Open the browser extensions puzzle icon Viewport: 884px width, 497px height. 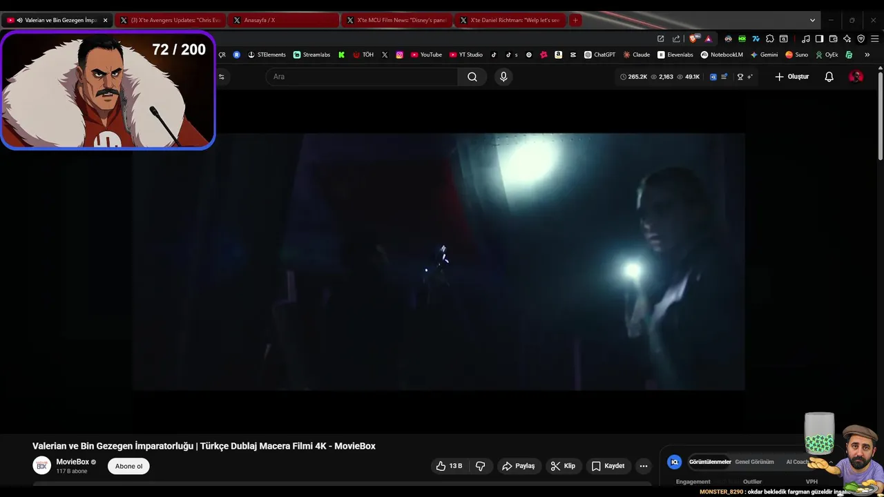[769, 39]
